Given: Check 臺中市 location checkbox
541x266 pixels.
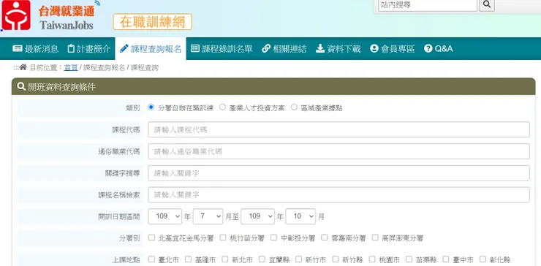Looking at the screenshot, I should 446,259.
